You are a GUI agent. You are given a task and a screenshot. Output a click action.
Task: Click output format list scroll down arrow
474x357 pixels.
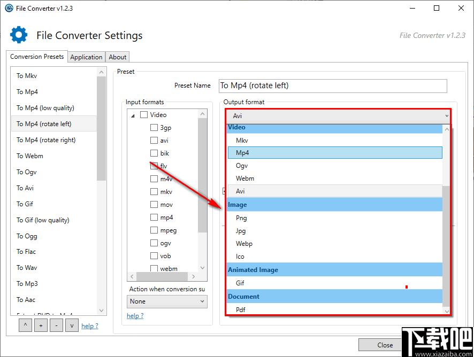(x=447, y=311)
